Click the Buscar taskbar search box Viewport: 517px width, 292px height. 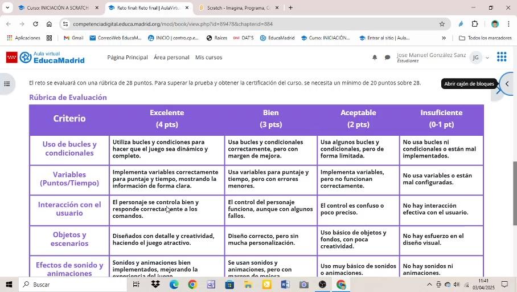[x=72, y=285]
